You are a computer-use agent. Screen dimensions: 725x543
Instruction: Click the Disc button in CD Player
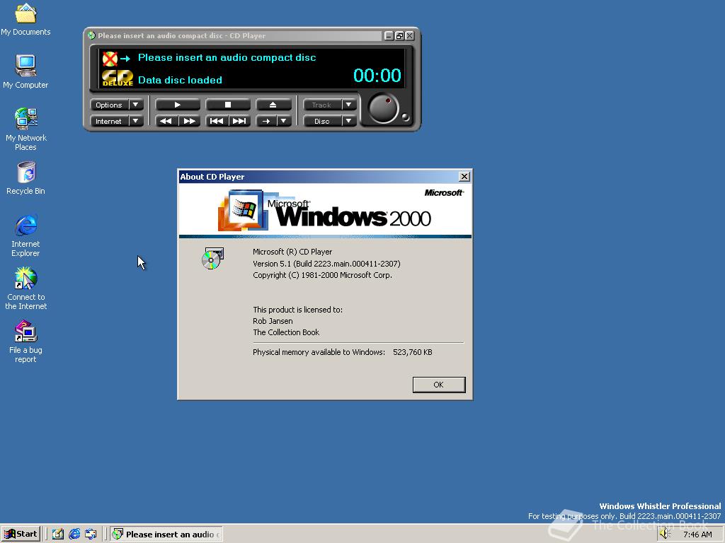tap(322, 121)
